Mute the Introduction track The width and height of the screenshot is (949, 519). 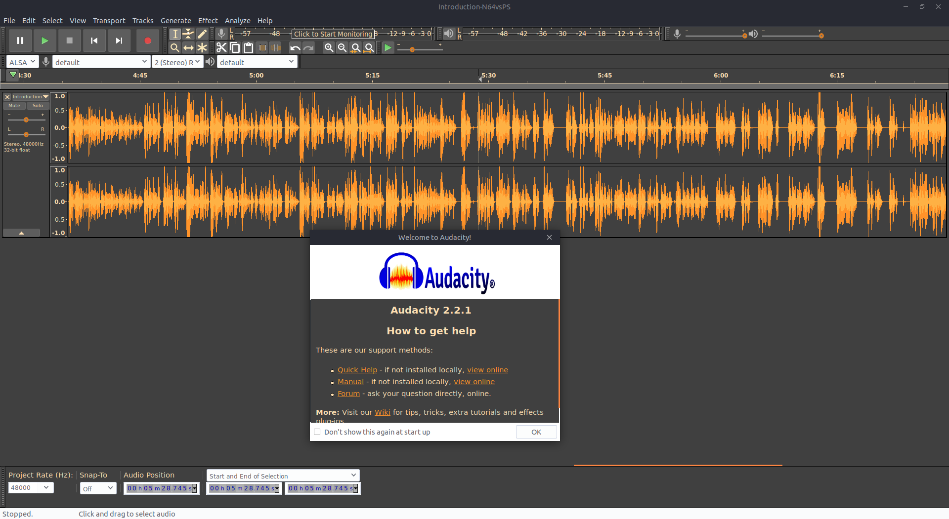(x=14, y=106)
